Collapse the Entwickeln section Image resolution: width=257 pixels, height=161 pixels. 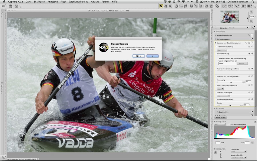click(x=215, y=32)
